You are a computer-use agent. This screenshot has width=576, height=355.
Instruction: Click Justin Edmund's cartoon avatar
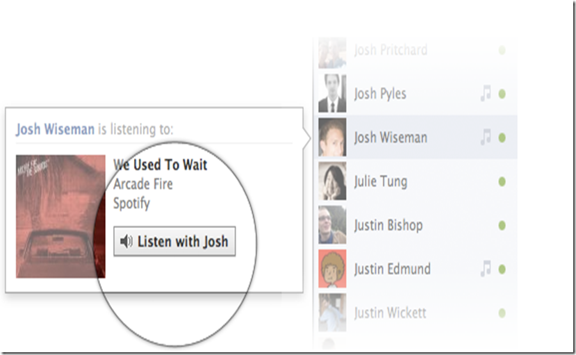332,269
